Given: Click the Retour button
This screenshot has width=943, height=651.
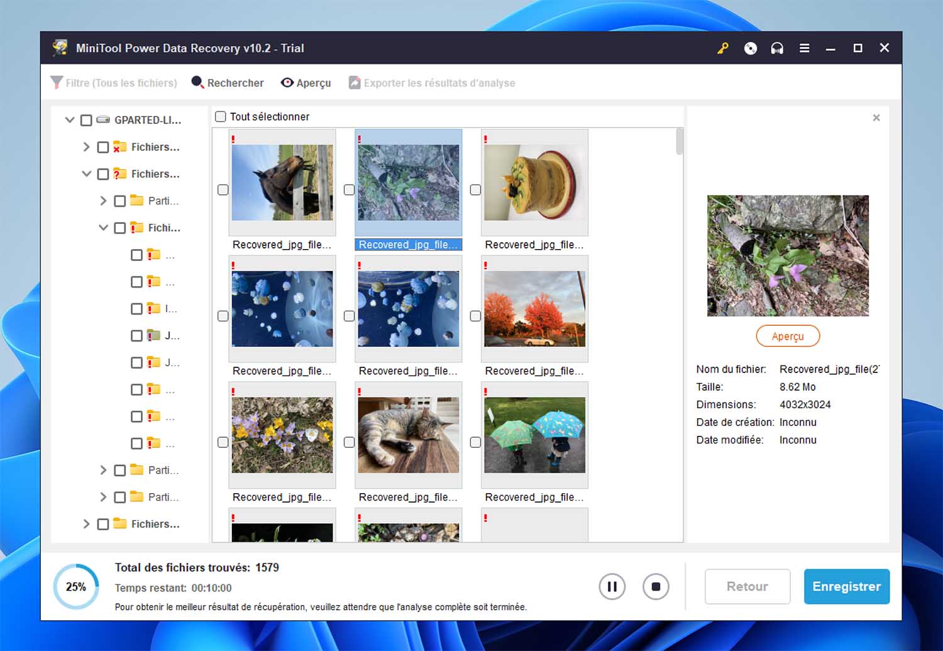Looking at the screenshot, I should coord(747,586).
